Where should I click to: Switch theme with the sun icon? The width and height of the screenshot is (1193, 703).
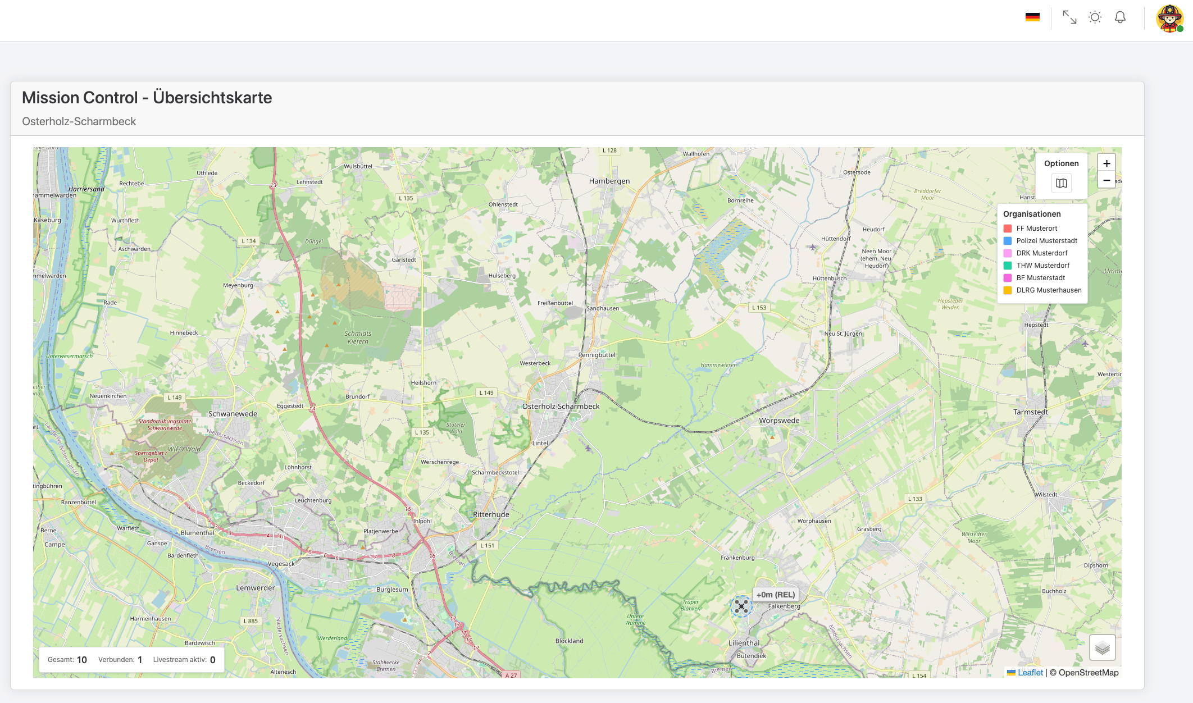coord(1095,17)
